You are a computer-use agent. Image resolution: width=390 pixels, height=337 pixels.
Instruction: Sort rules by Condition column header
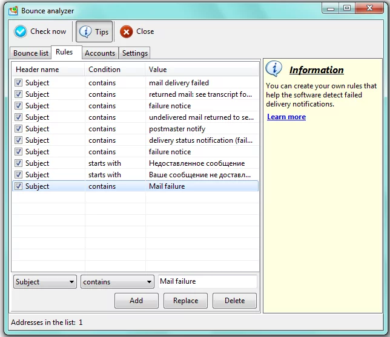[x=104, y=70]
